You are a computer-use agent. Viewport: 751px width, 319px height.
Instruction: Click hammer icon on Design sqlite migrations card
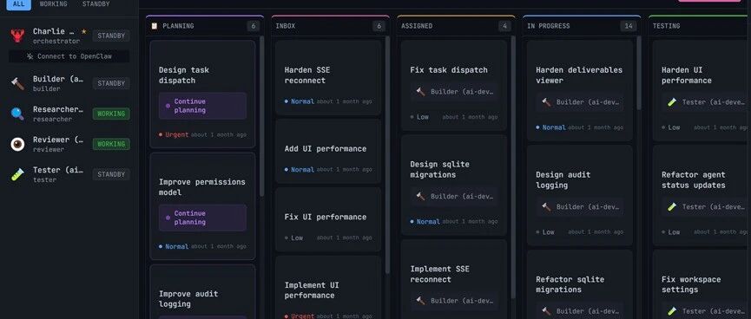point(420,197)
